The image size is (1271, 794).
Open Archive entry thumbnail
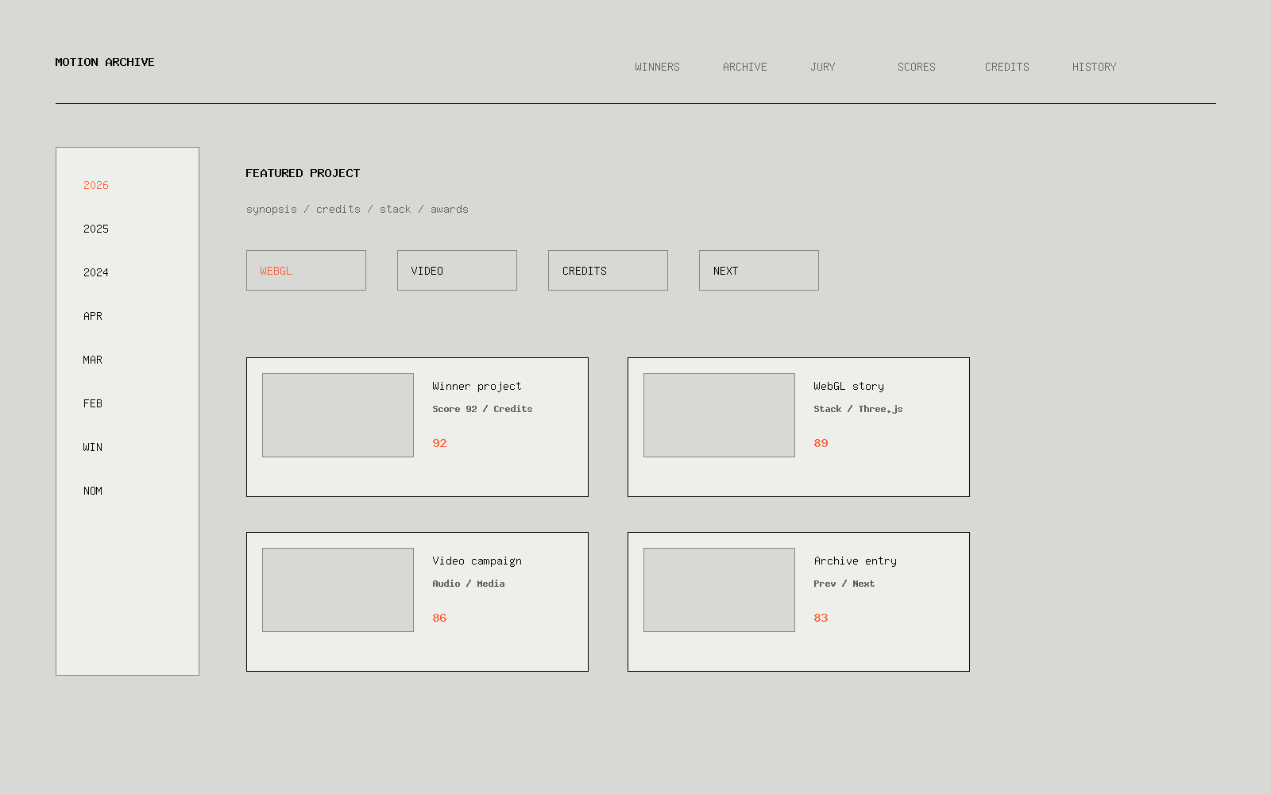[x=719, y=590]
